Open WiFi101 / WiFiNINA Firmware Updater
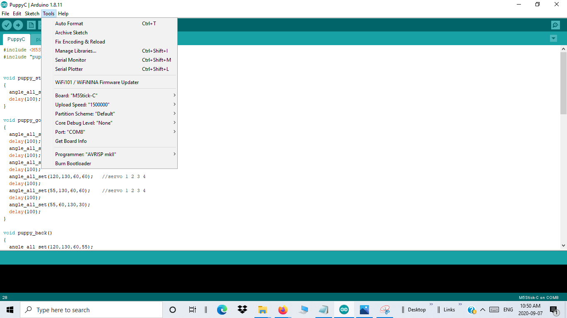Viewport: 567px width, 318px height. [x=110, y=82]
